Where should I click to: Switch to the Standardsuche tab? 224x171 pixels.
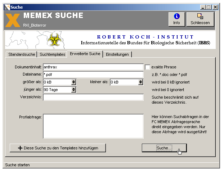[22, 54]
